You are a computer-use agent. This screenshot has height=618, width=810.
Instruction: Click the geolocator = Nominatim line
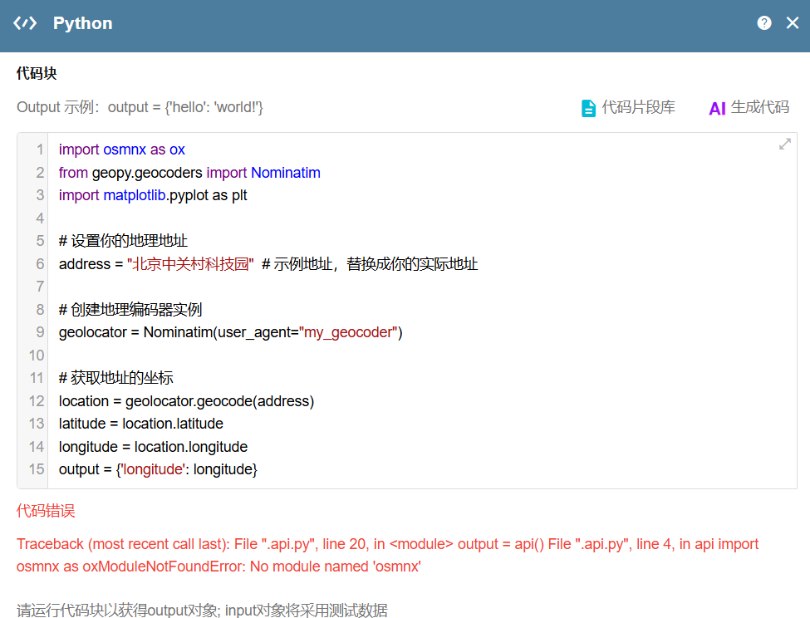(230, 332)
